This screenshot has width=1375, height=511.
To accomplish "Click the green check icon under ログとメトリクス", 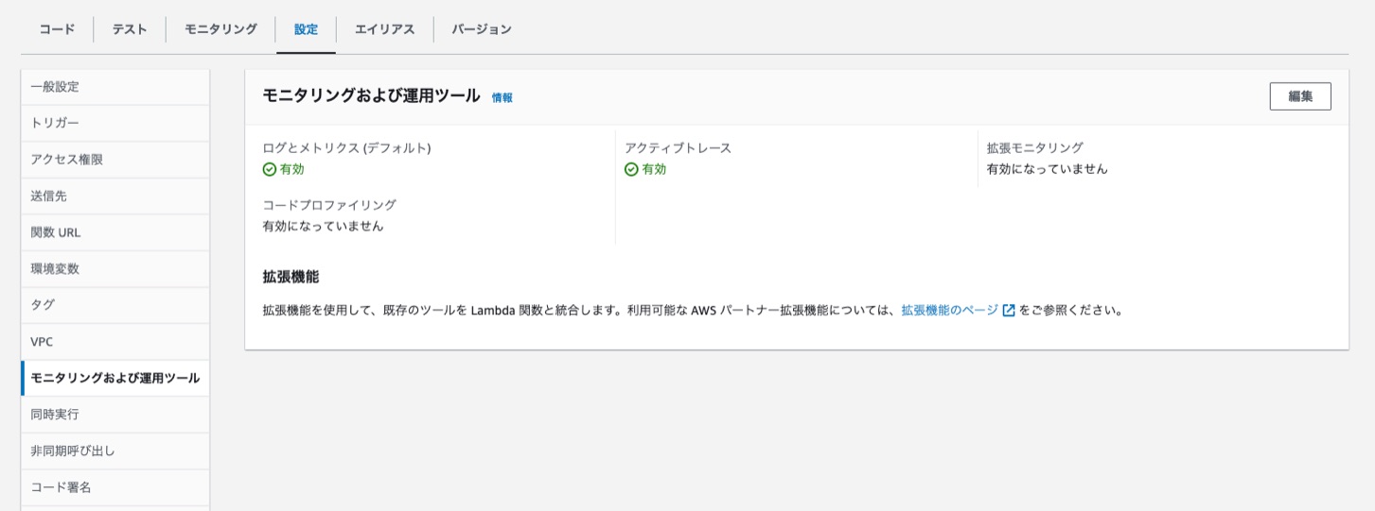I will [x=270, y=170].
